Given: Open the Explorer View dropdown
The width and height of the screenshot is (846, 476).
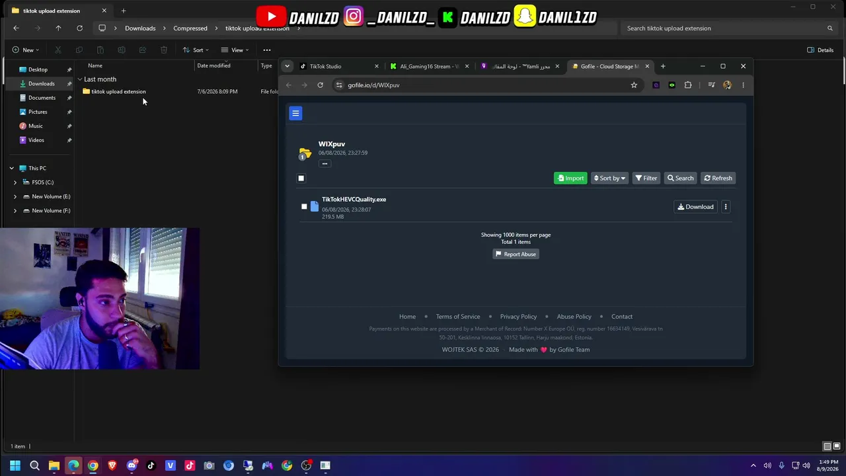Looking at the screenshot, I should [235, 50].
